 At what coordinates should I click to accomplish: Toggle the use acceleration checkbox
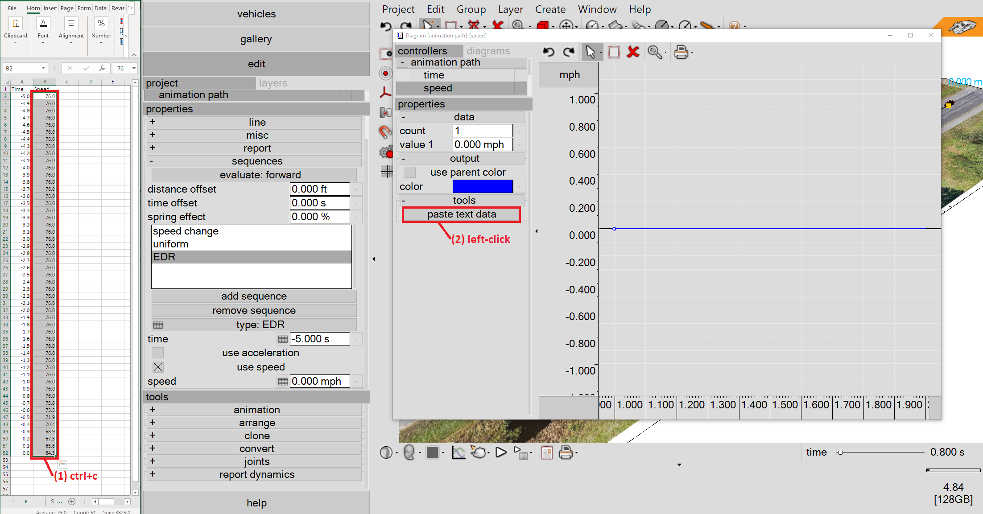point(158,353)
